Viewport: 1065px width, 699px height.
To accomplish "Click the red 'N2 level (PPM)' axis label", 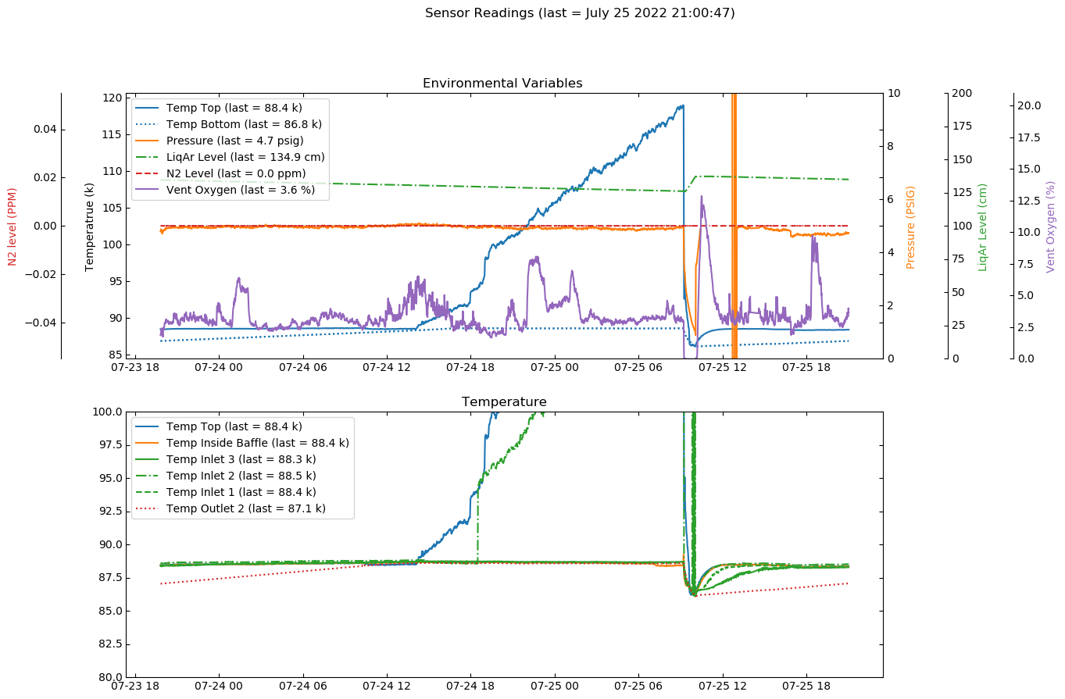I will pos(13,226).
